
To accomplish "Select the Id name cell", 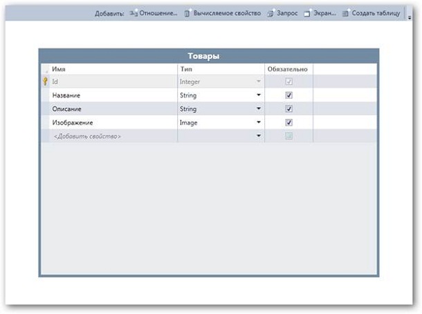I will [113, 81].
